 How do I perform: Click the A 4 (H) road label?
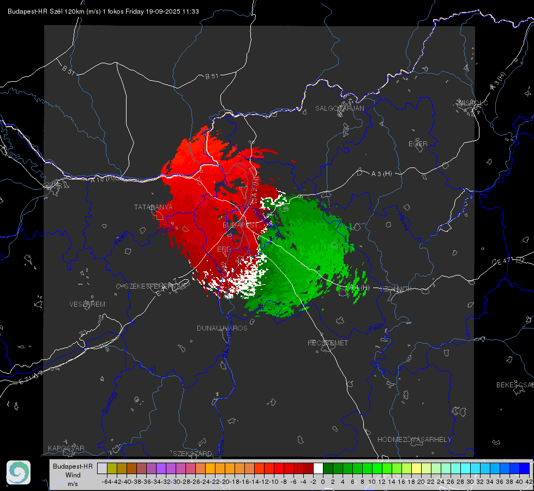359,288
